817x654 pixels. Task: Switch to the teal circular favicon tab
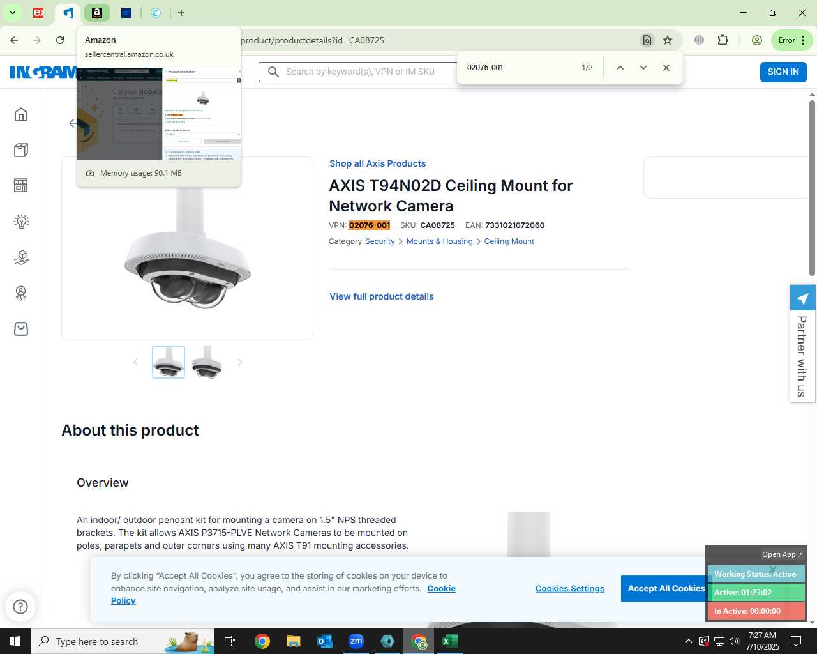156,13
